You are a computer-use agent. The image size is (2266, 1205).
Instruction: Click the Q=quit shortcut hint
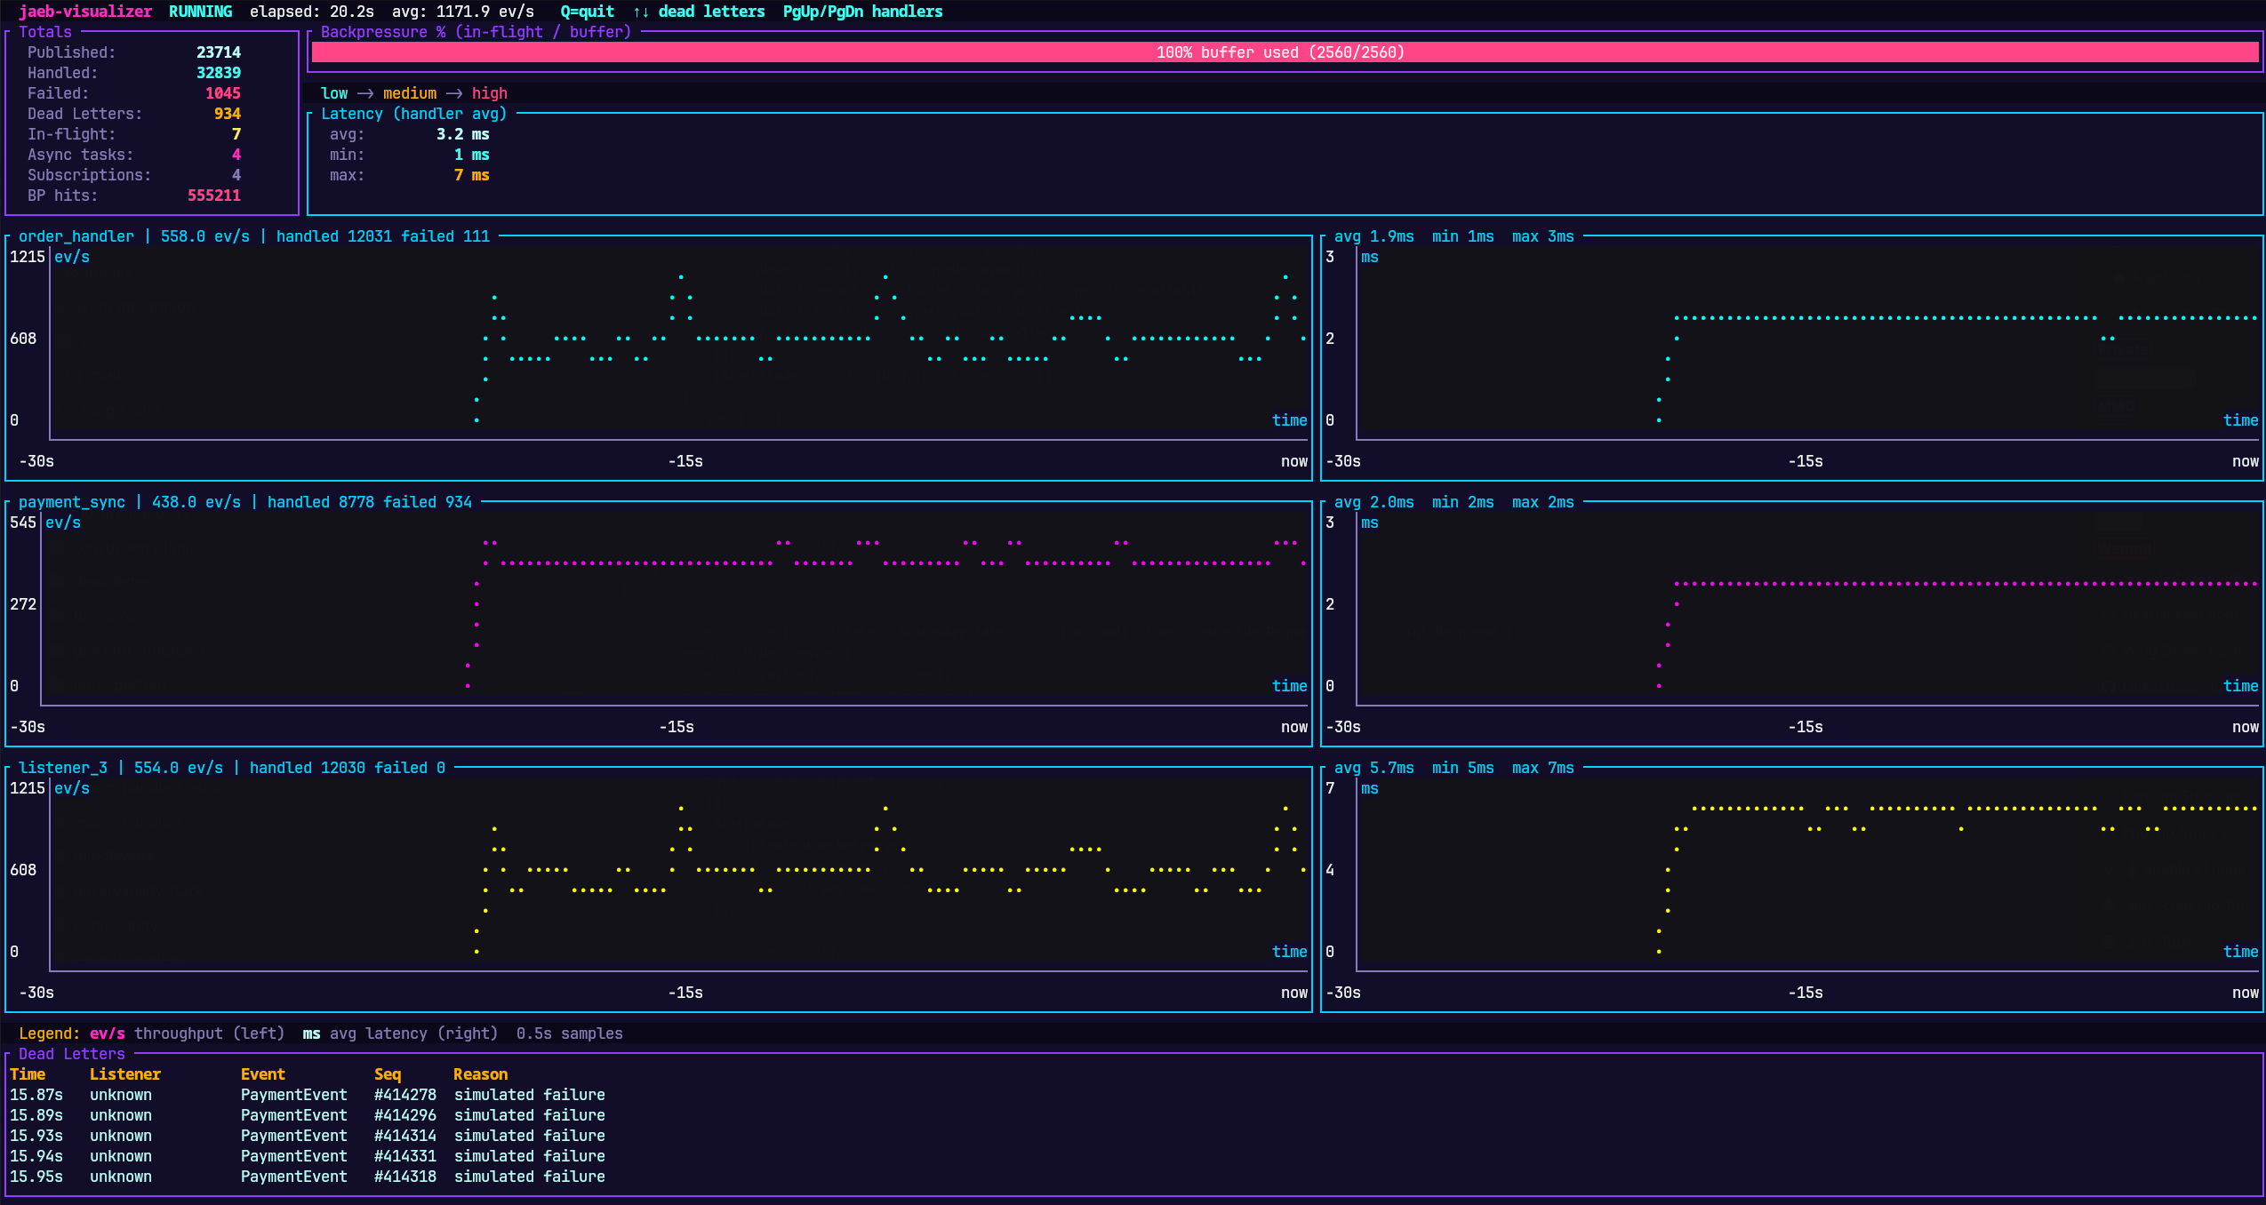point(587,12)
